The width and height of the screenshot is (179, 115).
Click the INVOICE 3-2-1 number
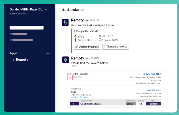point(154,90)
